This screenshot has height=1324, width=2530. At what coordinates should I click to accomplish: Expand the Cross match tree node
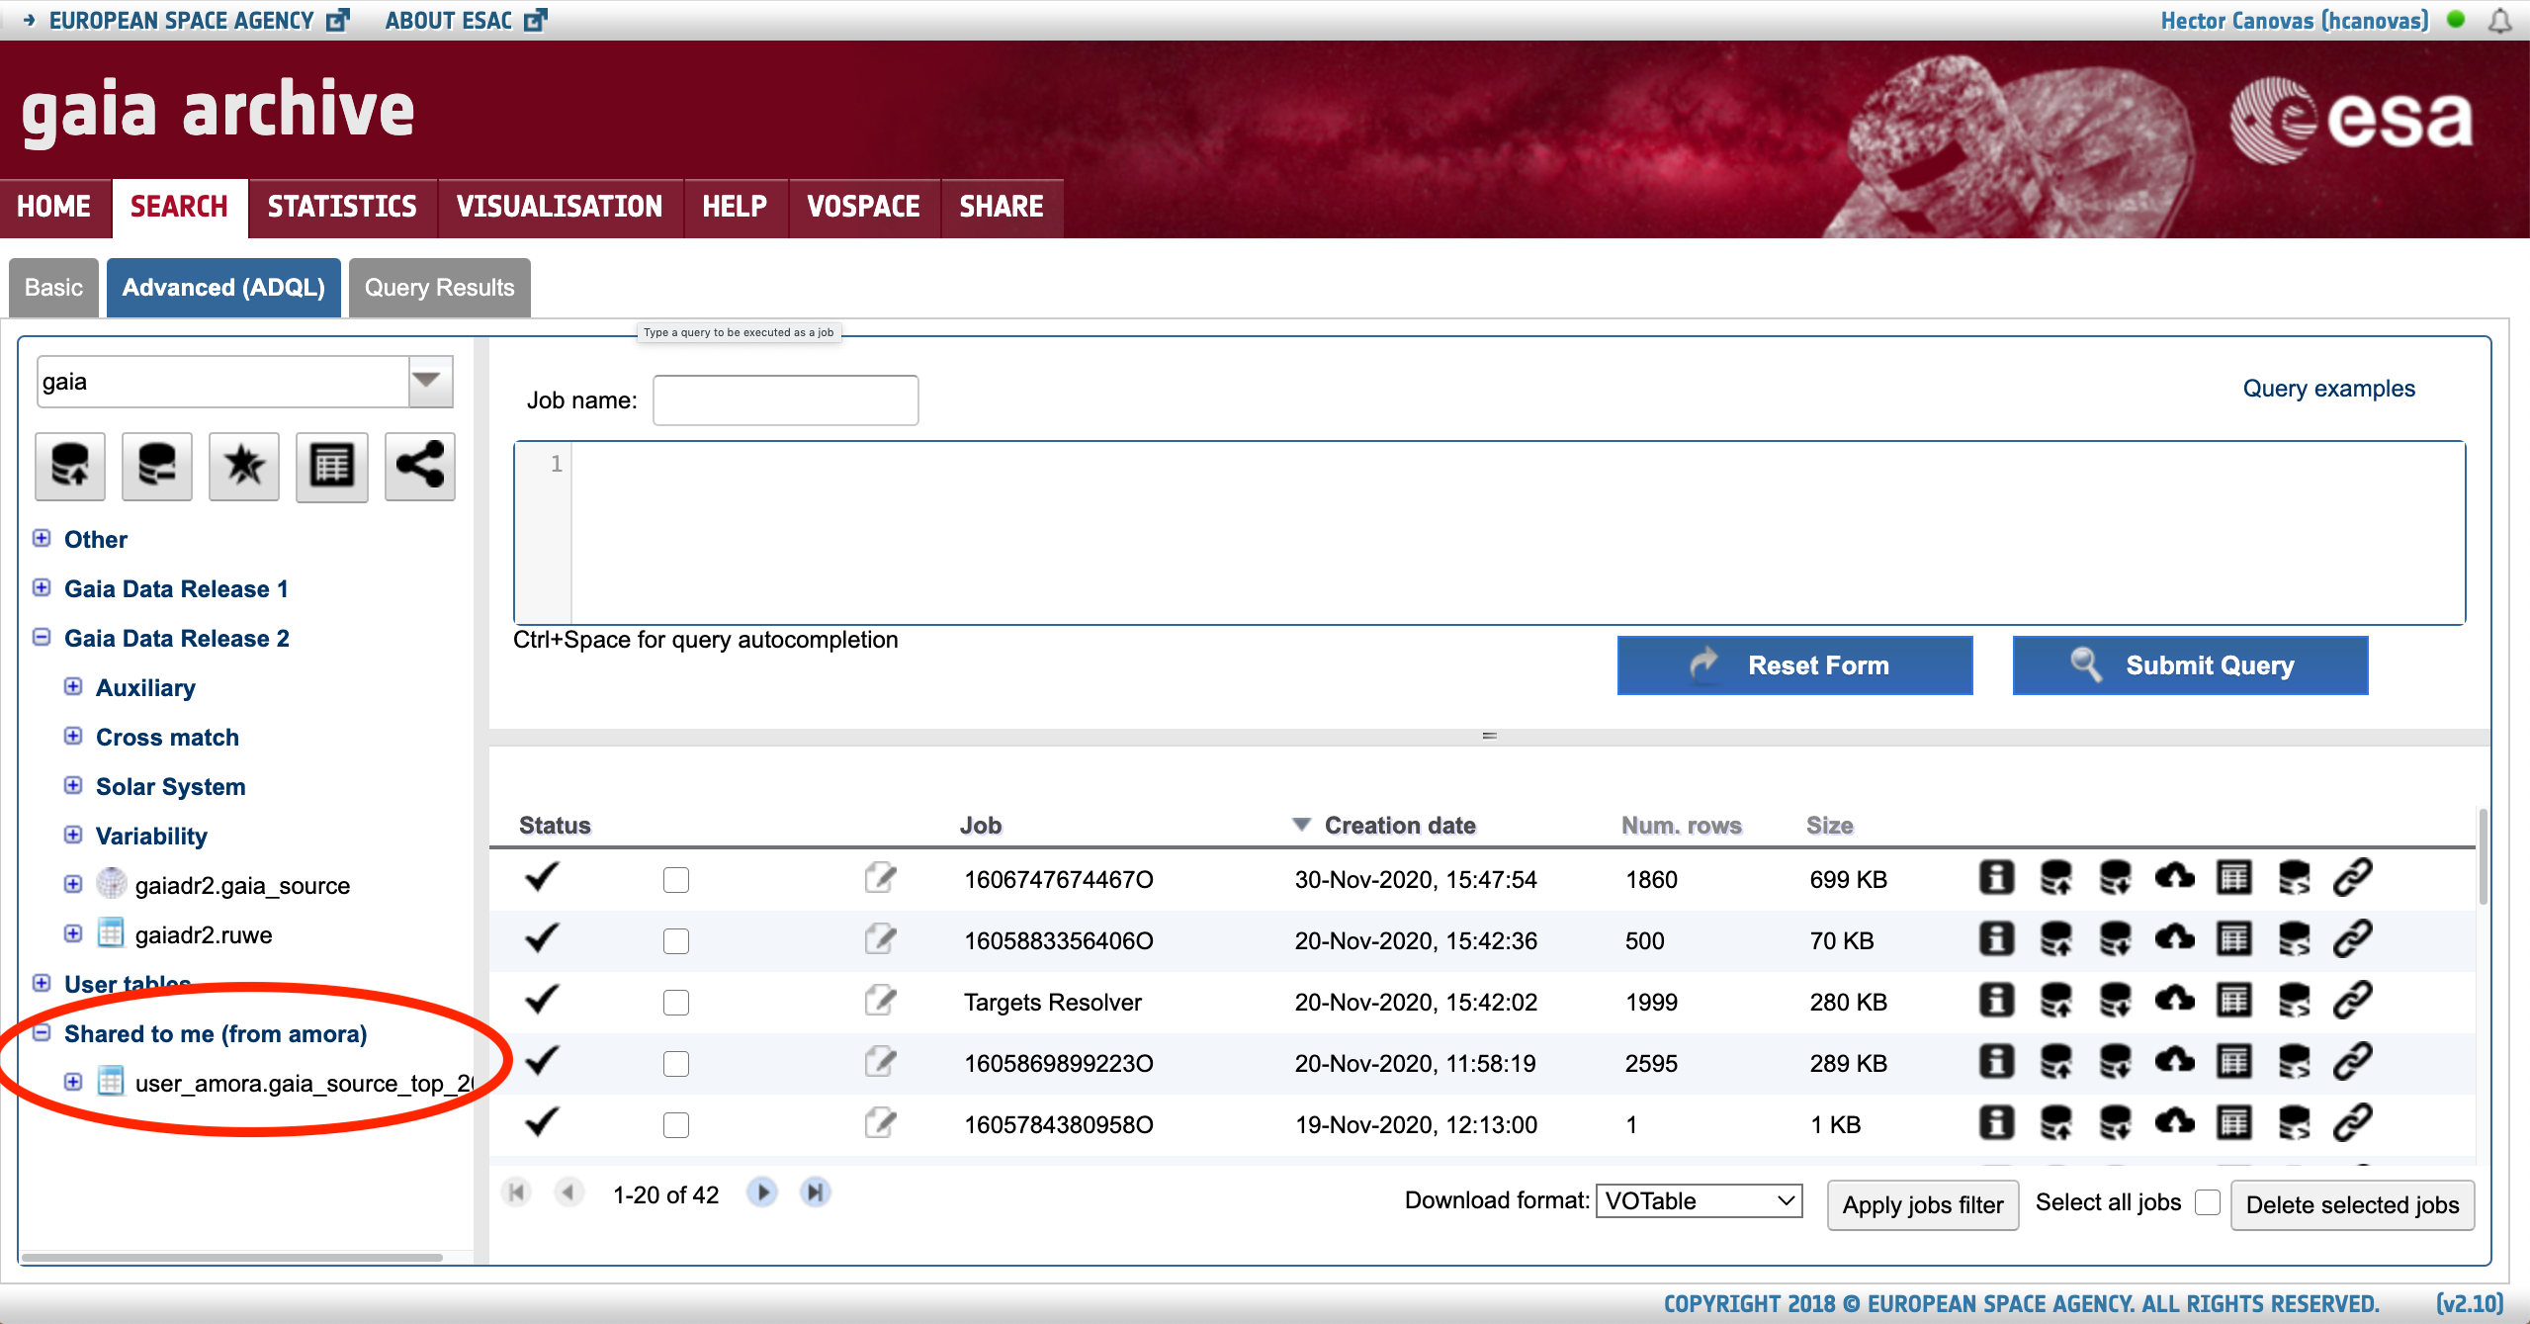(73, 736)
